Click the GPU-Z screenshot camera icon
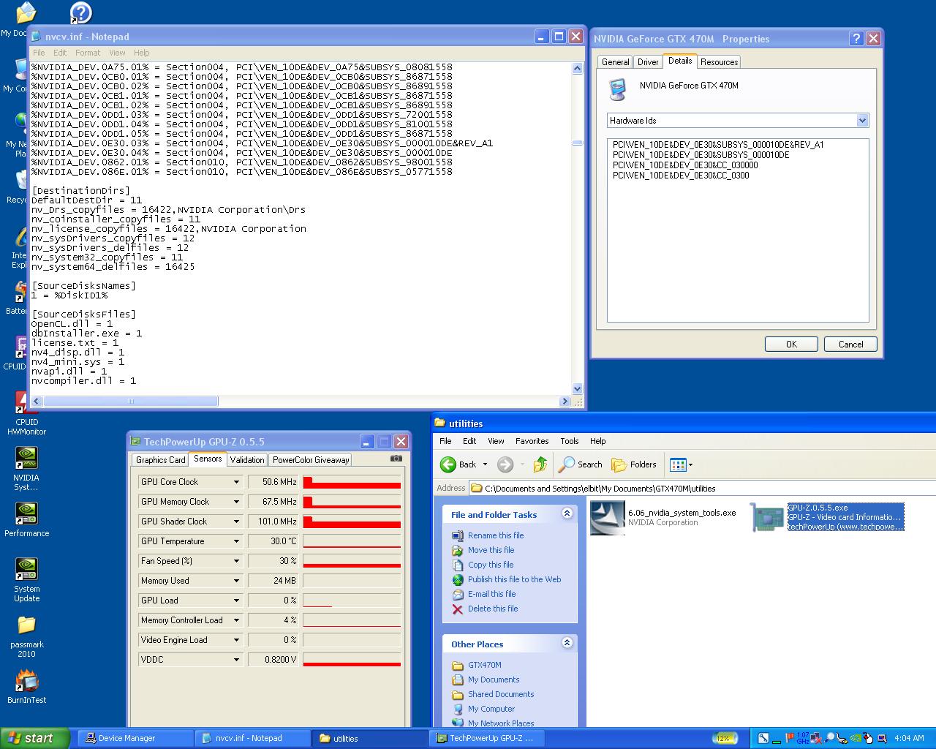 (396, 459)
